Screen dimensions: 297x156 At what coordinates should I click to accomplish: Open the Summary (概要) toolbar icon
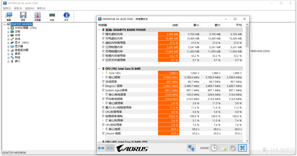coord(9,16)
